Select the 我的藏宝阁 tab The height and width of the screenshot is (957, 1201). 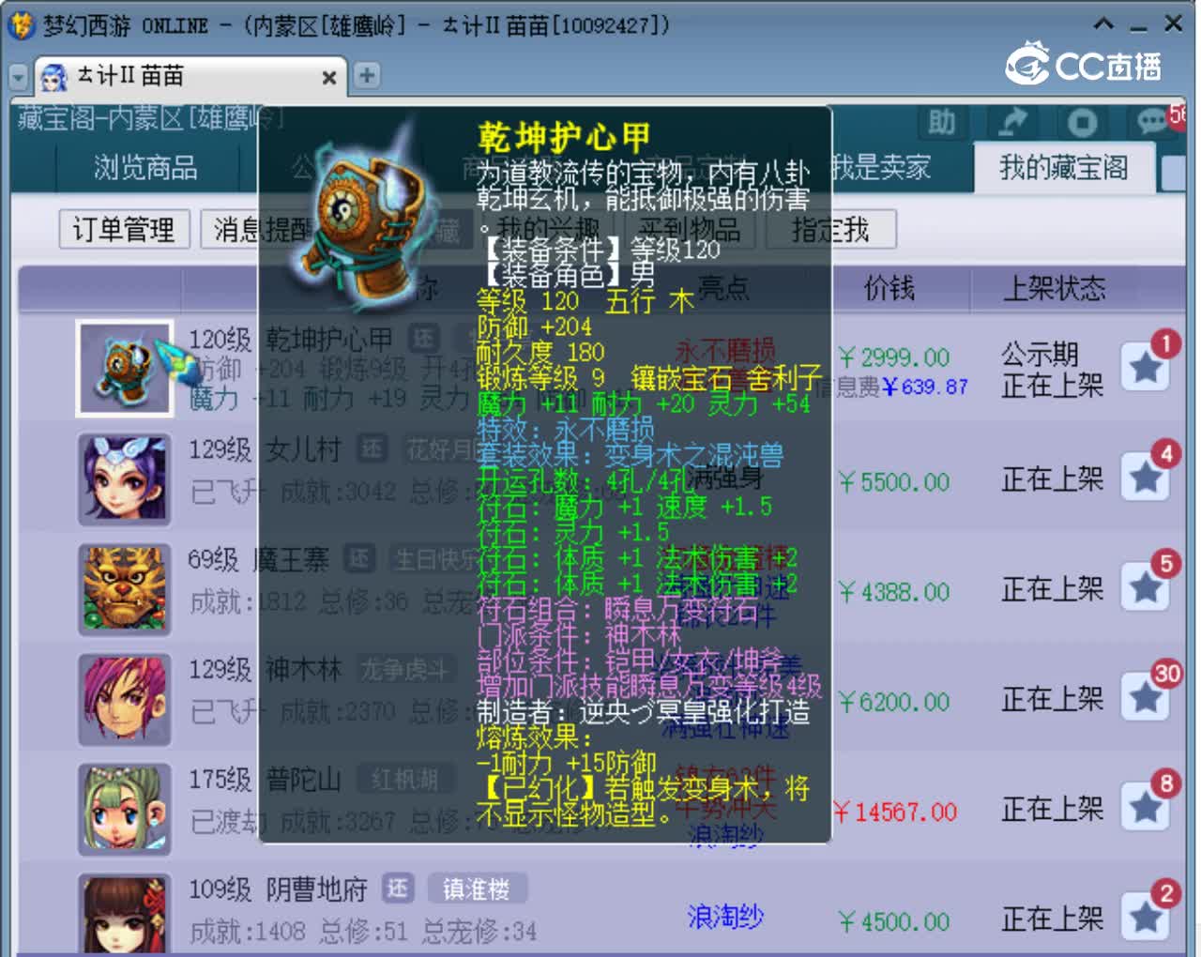pos(1065,170)
